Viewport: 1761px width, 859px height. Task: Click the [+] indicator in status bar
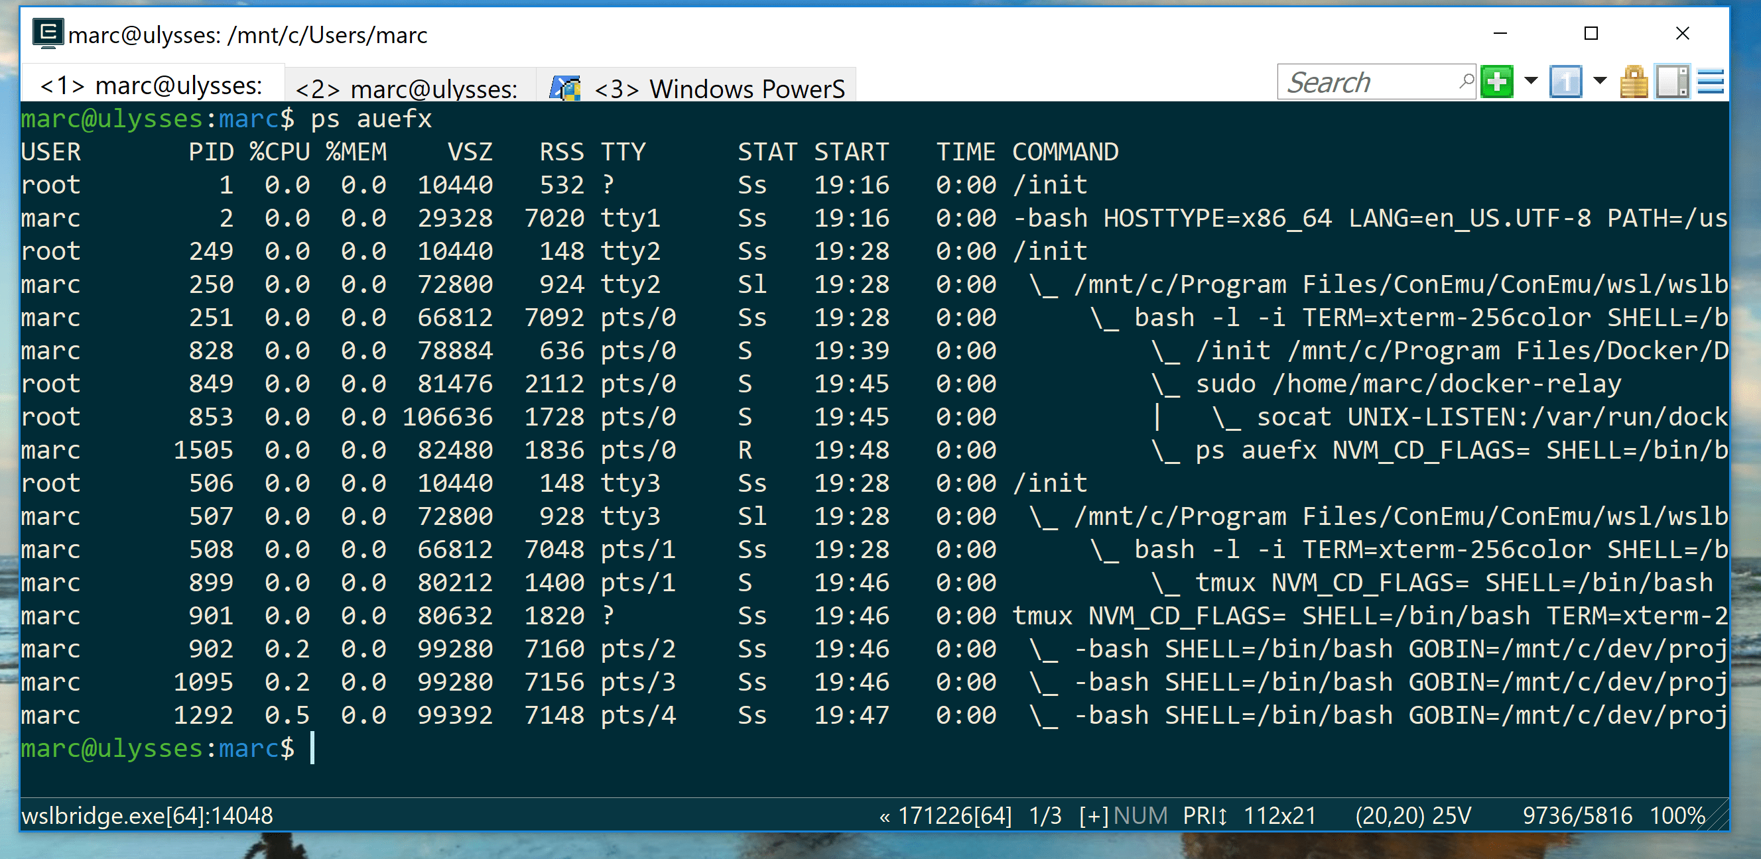(1093, 815)
